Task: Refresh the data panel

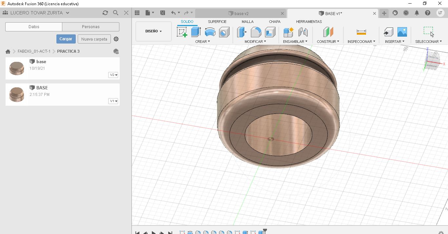Action: pyautogui.click(x=105, y=13)
